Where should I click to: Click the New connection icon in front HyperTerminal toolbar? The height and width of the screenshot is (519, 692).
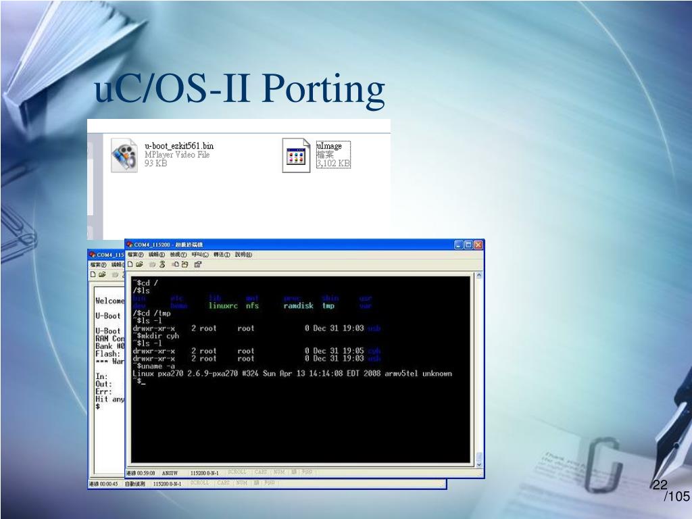[130, 264]
